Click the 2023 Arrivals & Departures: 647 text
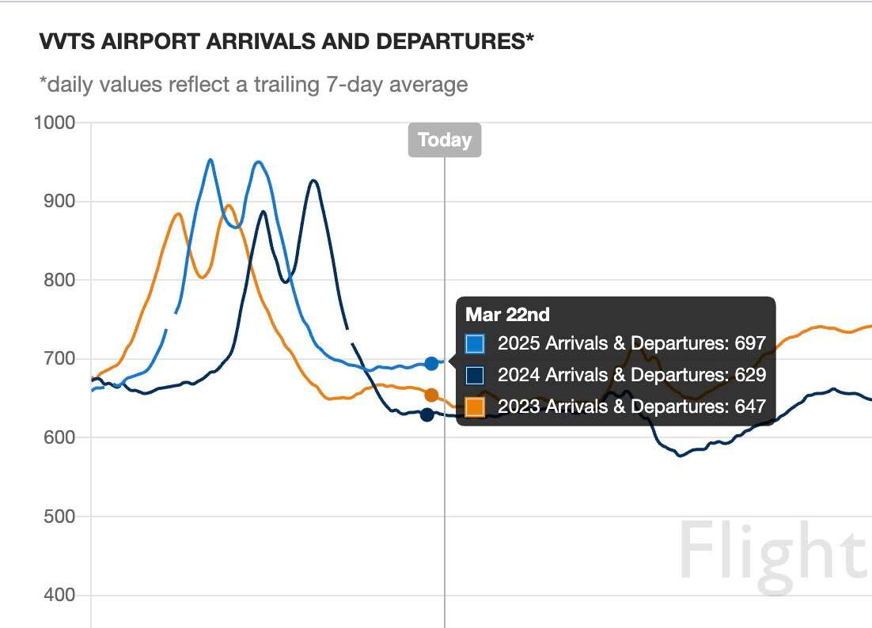Screen dimensions: 872x628 [631, 407]
